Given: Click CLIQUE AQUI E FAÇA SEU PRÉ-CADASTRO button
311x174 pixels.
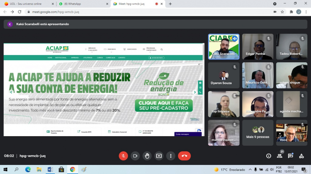Looking at the screenshot, I should point(164,106).
